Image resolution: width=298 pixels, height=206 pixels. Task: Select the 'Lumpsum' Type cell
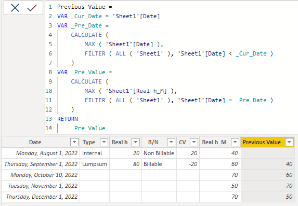[x=95, y=164]
